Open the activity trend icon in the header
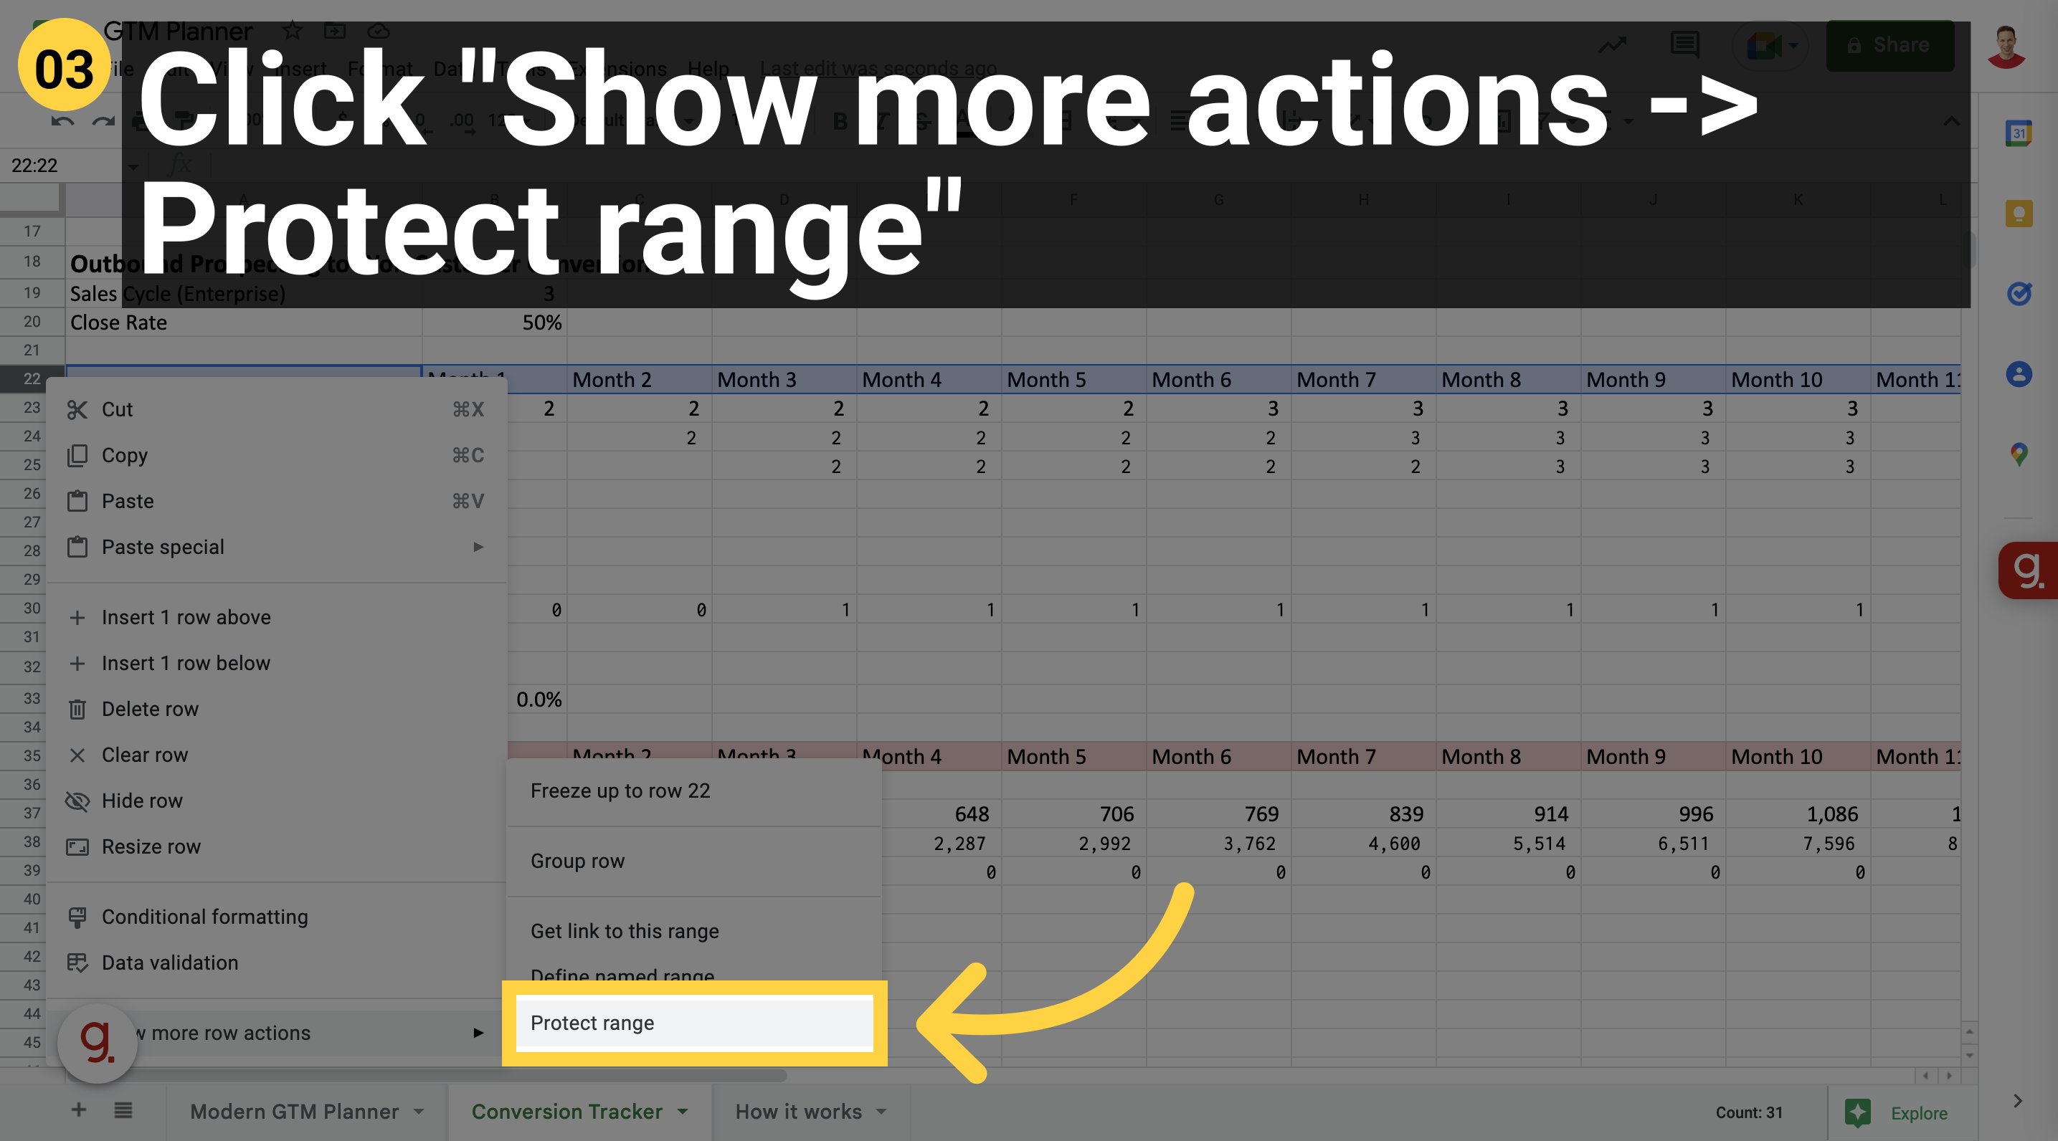Screen dimensions: 2058x1141 [x=1611, y=46]
